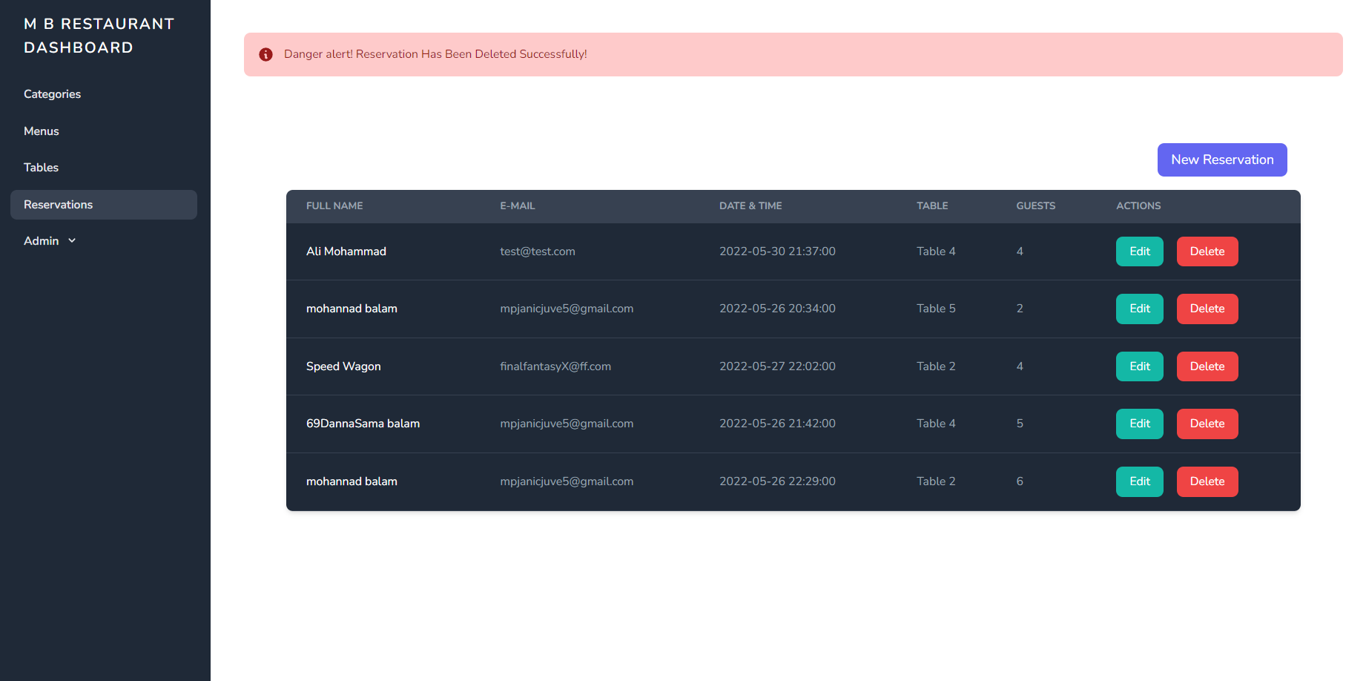
Task: Click the M B Restaurant Dashboard title
Action: [99, 36]
